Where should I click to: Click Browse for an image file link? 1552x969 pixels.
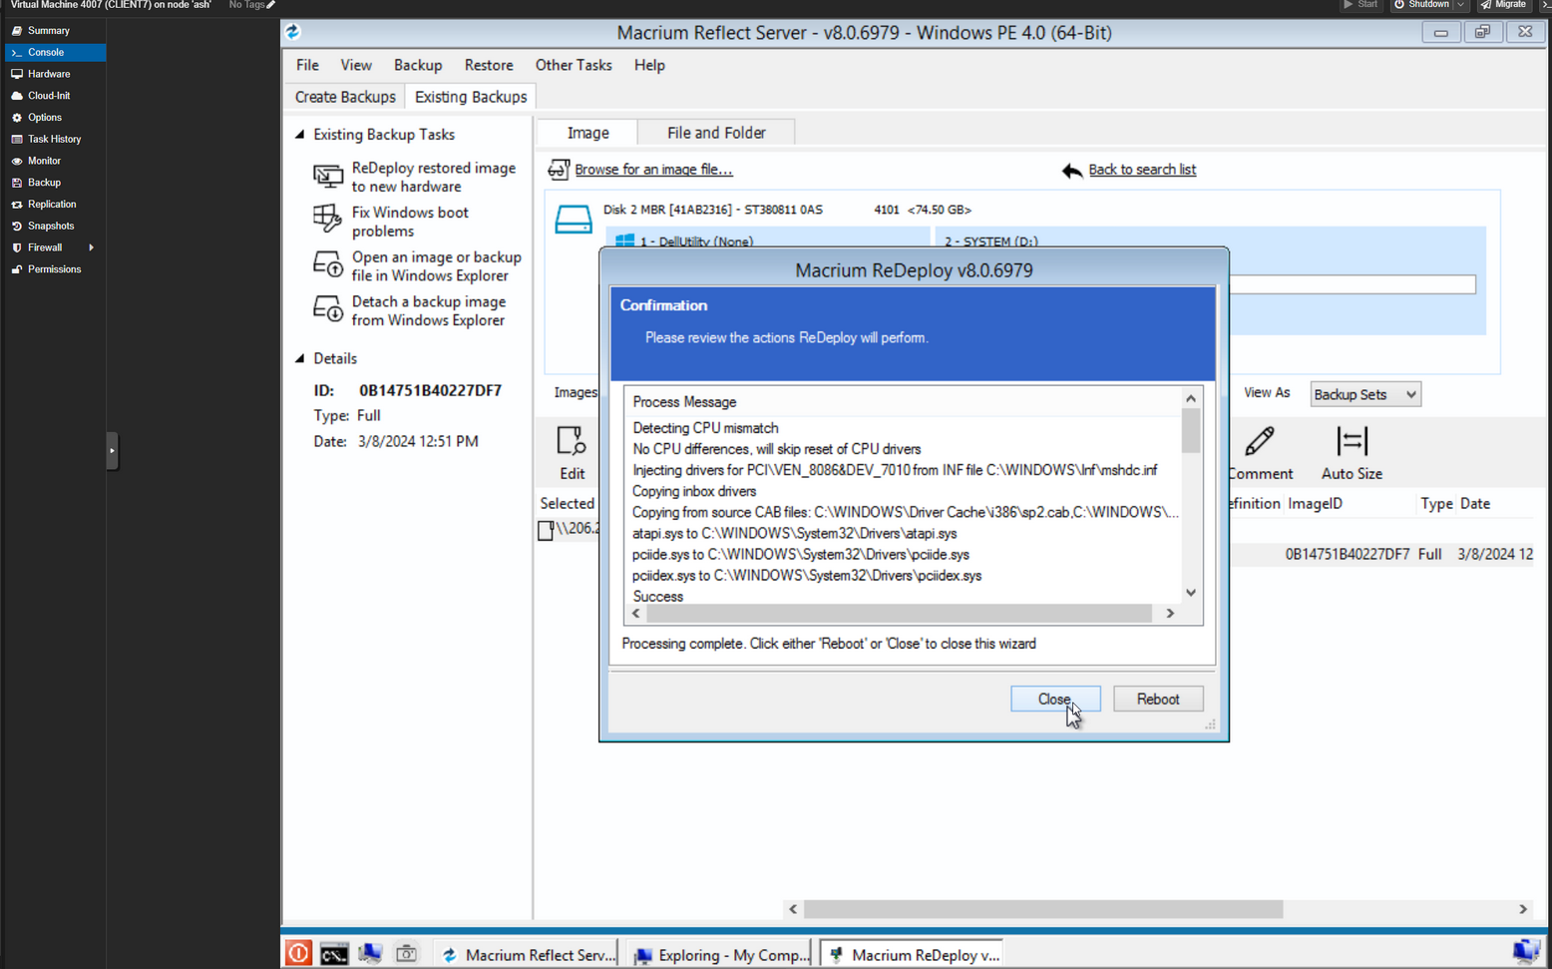click(653, 170)
